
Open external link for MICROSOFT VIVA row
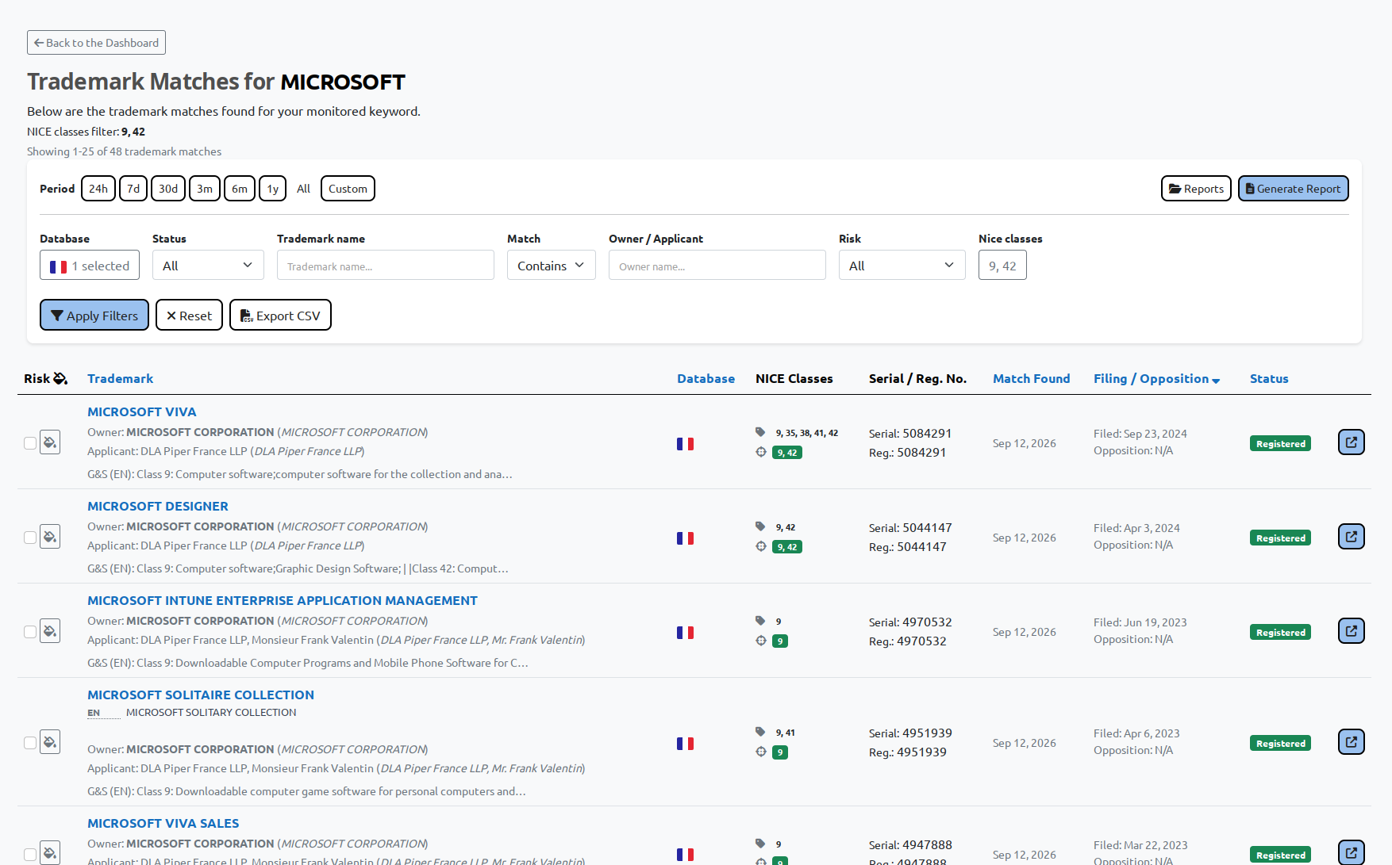point(1351,442)
